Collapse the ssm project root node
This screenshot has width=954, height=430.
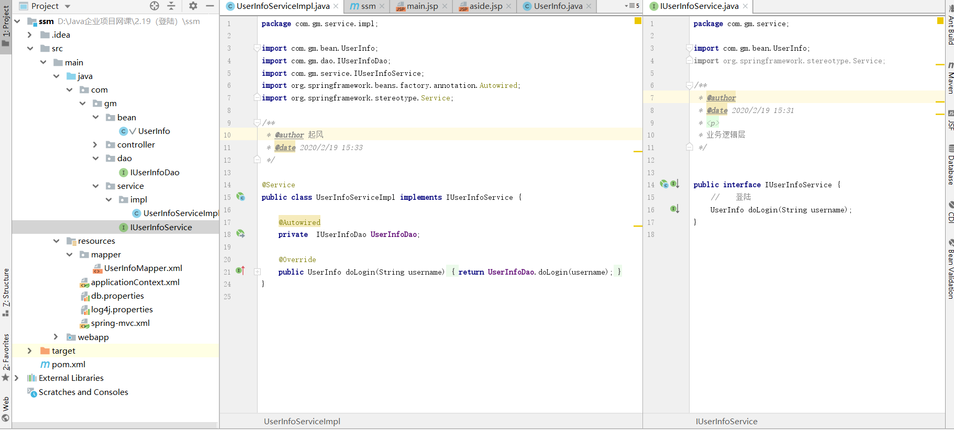[17, 21]
